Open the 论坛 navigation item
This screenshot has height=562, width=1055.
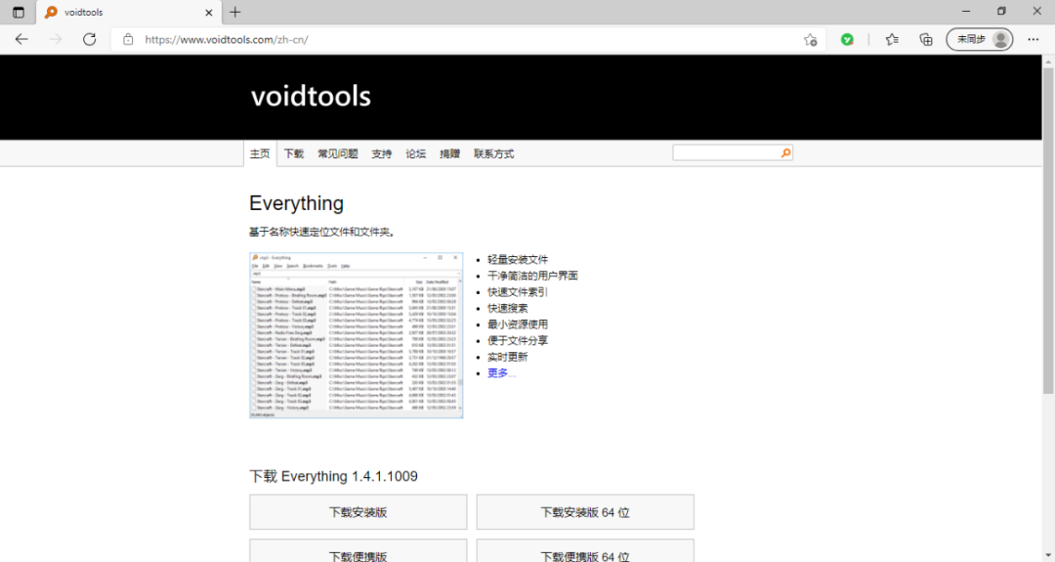click(416, 153)
